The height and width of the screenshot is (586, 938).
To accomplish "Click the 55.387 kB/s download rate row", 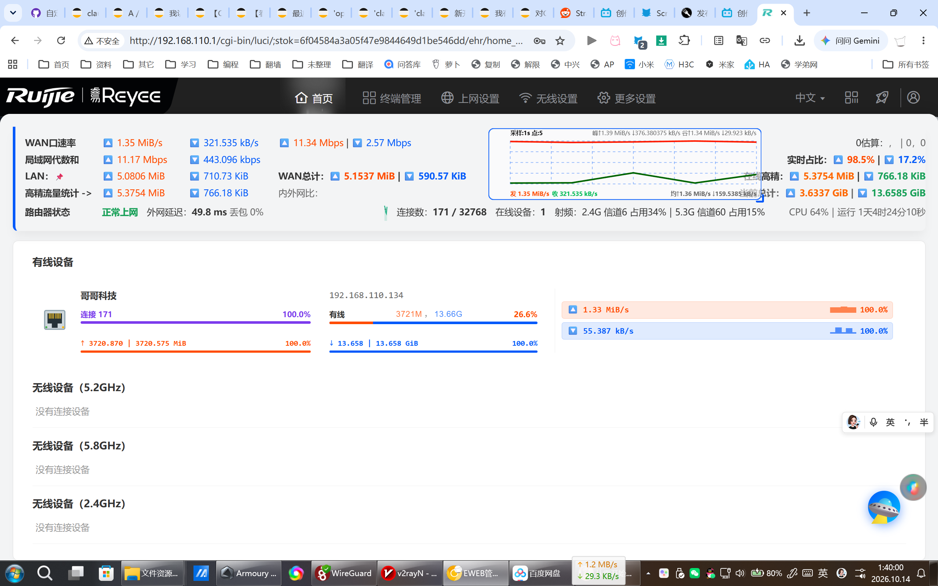I will (x=727, y=331).
